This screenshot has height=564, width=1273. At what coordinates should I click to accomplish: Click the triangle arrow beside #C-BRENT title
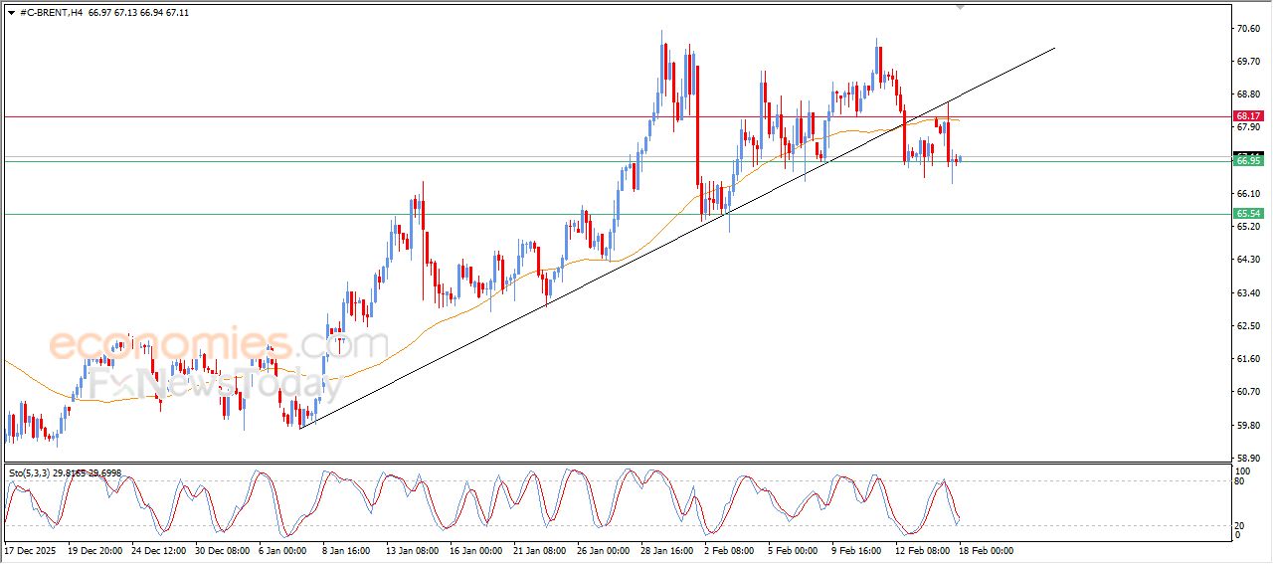(x=11, y=13)
